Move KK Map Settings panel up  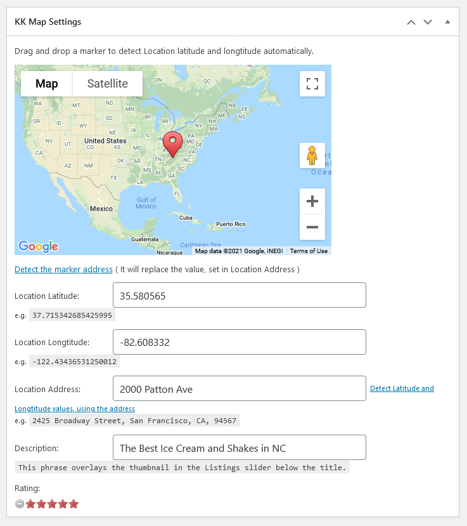(411, 22)
